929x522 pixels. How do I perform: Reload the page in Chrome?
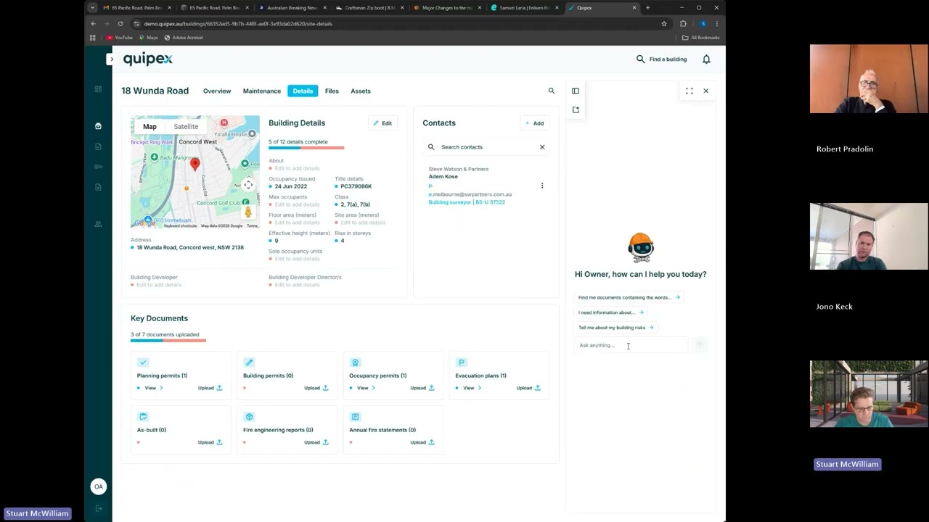click(120, 23)
